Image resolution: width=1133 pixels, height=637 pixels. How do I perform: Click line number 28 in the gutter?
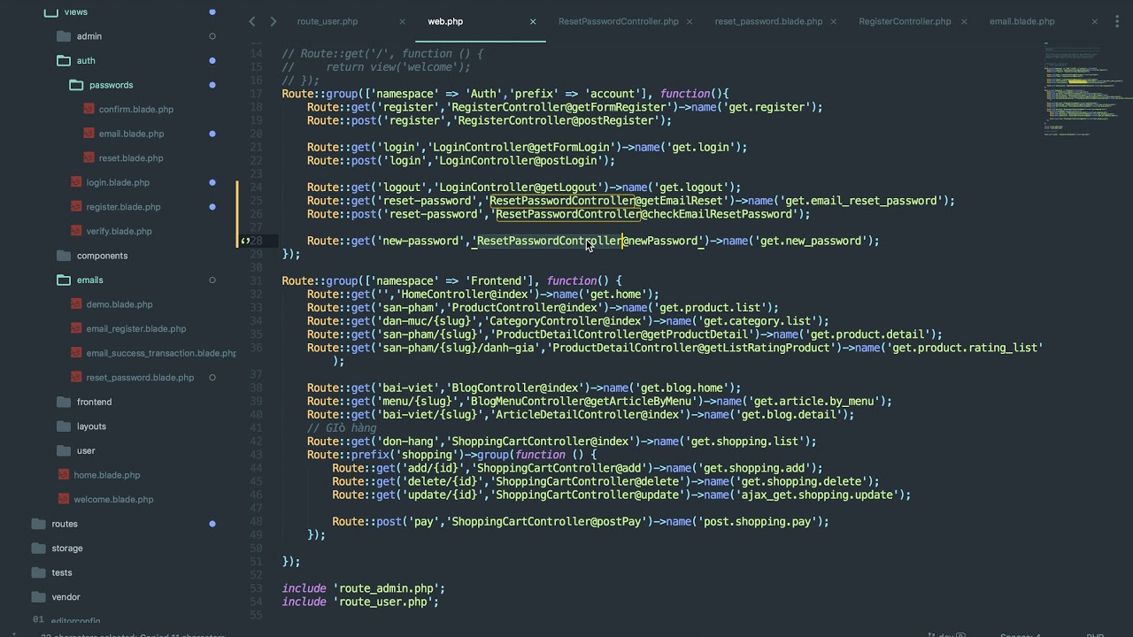(256, 241)
